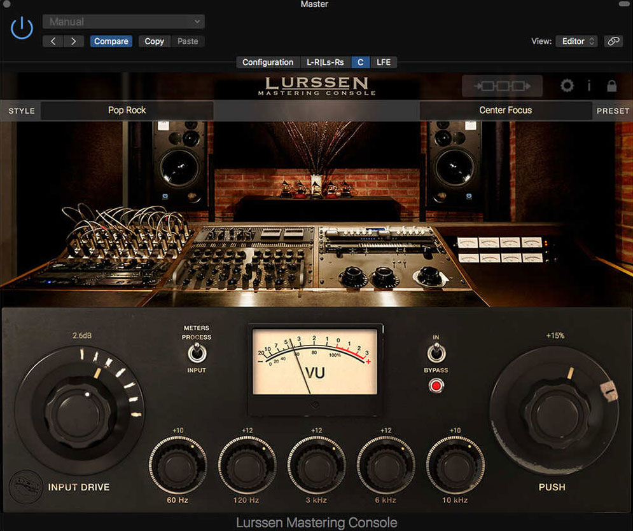Screen dimensions: 633x531
Task: Open the Manual preset dropdown
Action: [123, 22]
